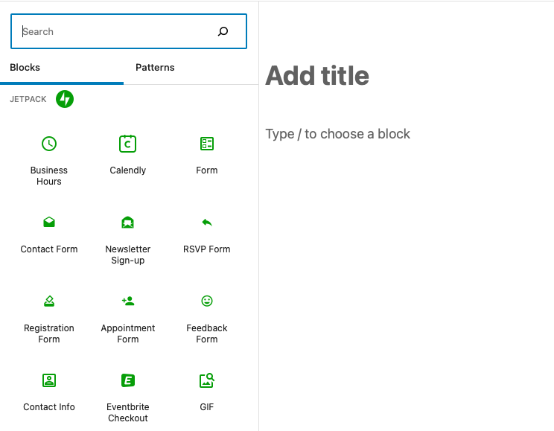Screen dimensions: 554x431
Task: Click the Jetpack logo icon
Action: [x=65, y=98]
